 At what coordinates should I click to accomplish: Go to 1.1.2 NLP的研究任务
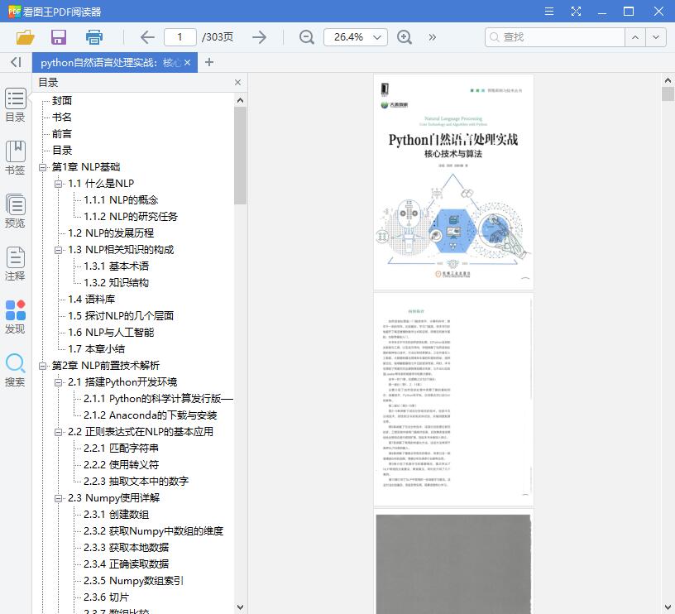[131, 217]
